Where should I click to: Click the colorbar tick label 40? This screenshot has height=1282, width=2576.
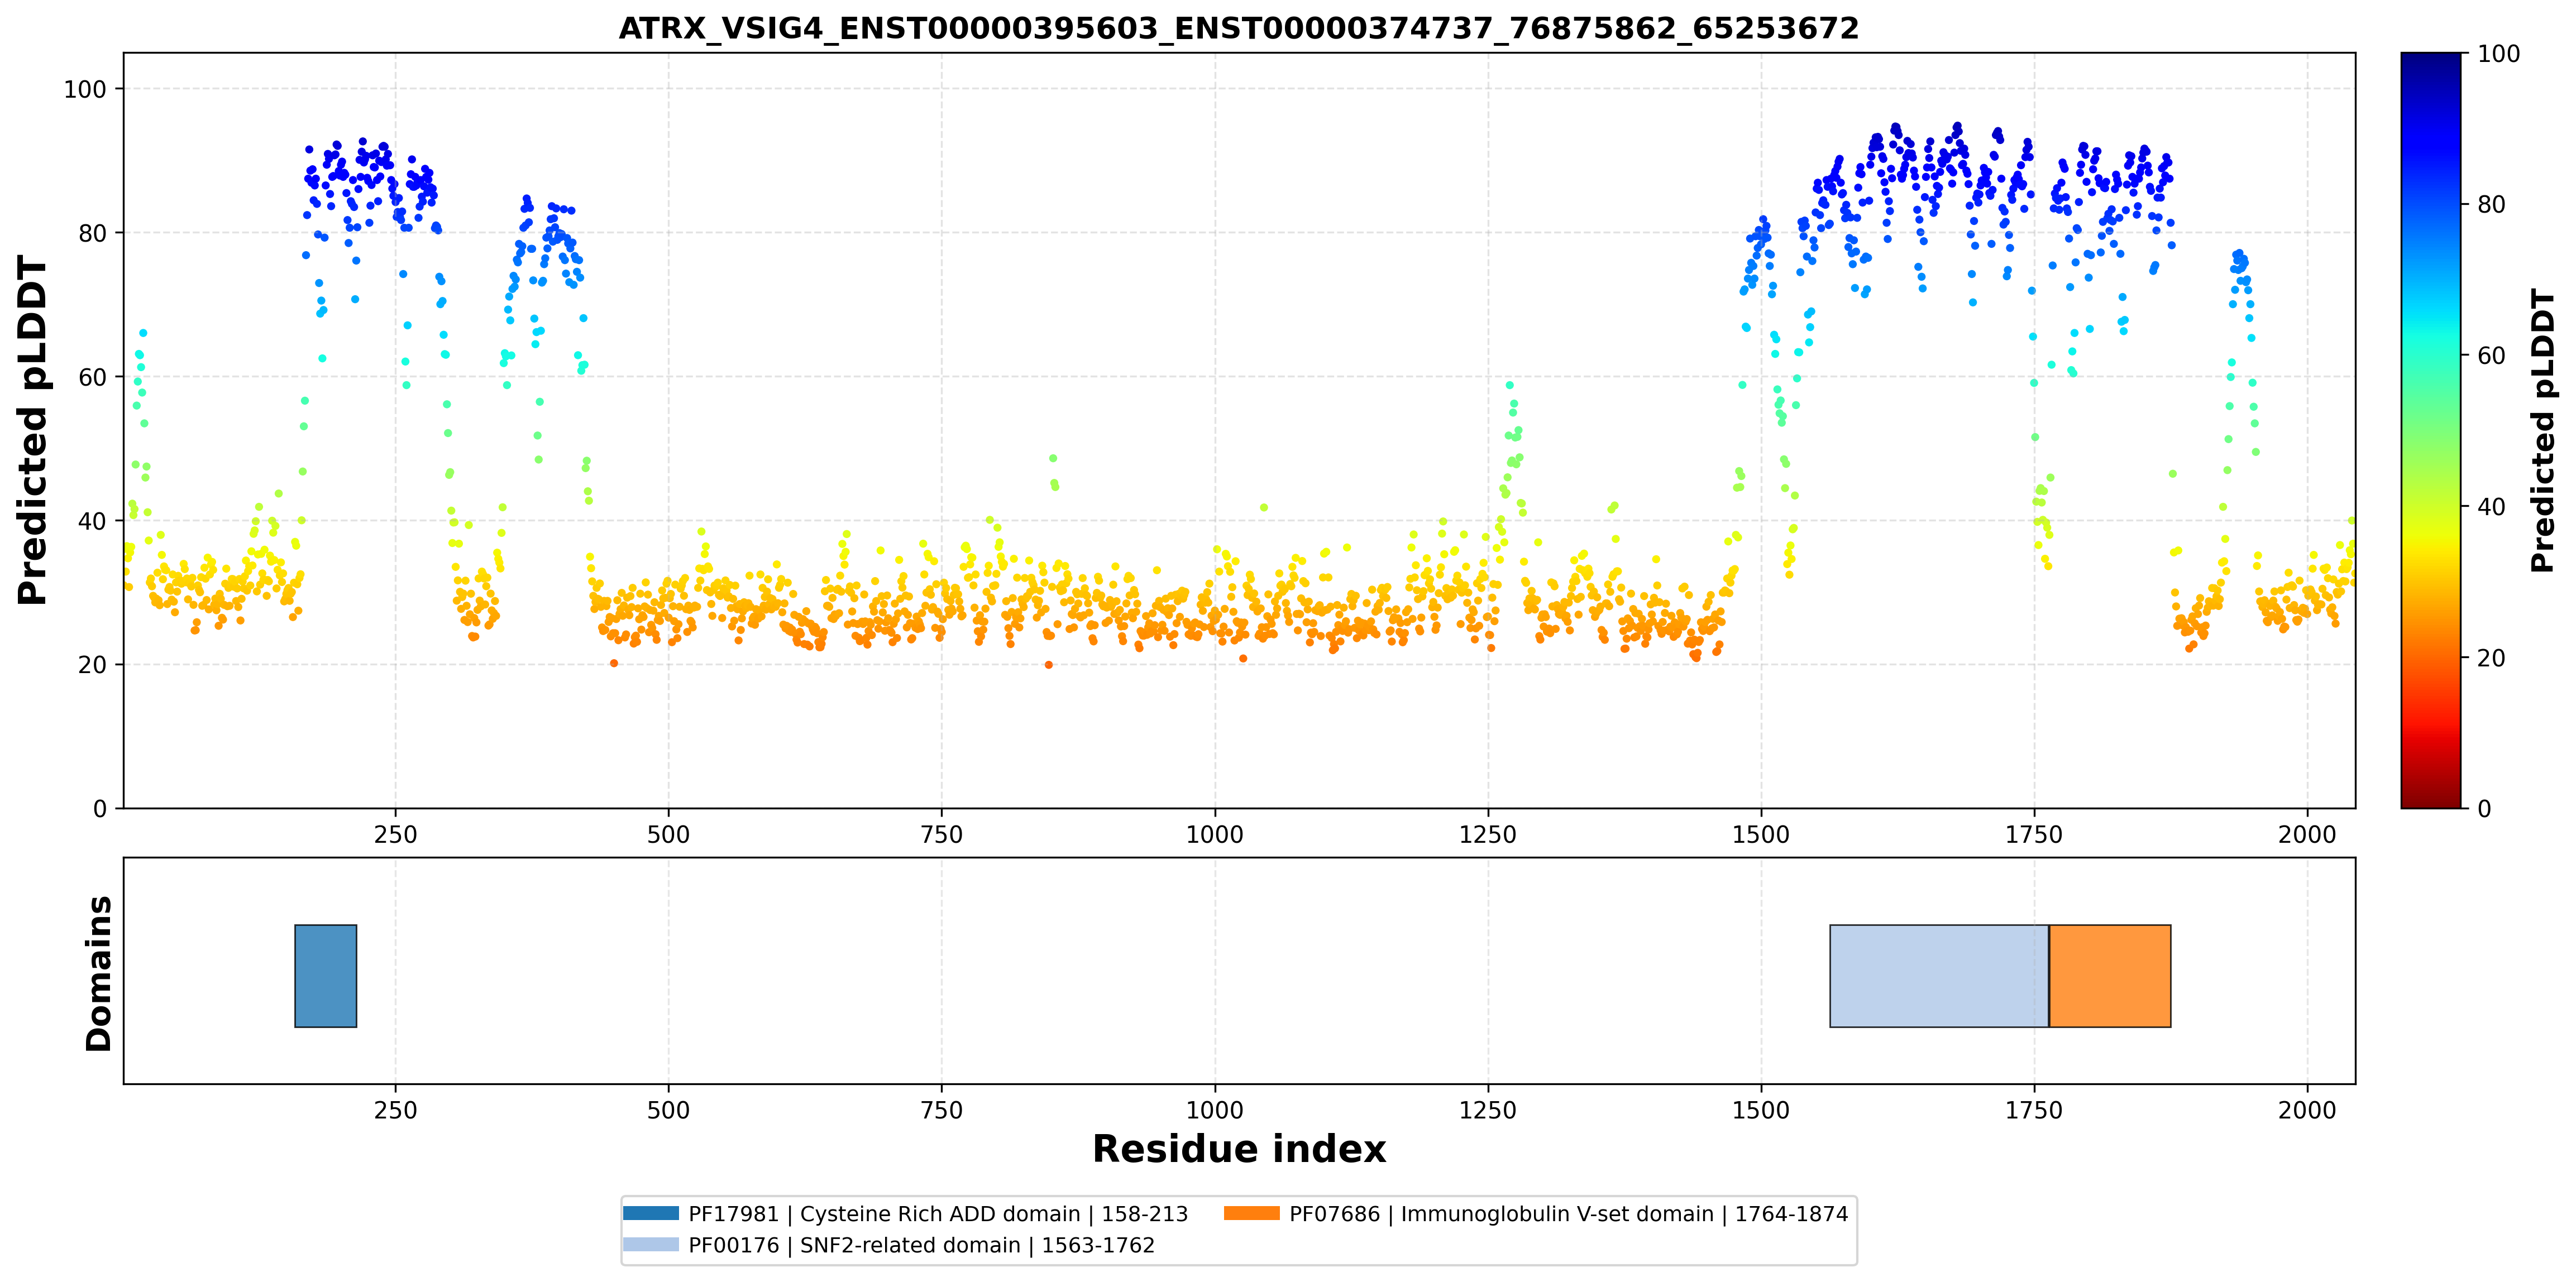[2491, 507]
